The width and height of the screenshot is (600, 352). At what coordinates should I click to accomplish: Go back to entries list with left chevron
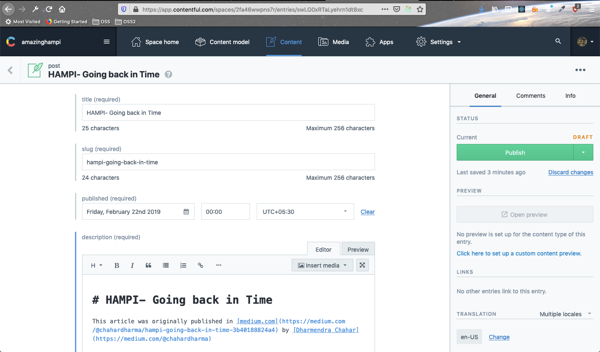click(x=10, y=70)
